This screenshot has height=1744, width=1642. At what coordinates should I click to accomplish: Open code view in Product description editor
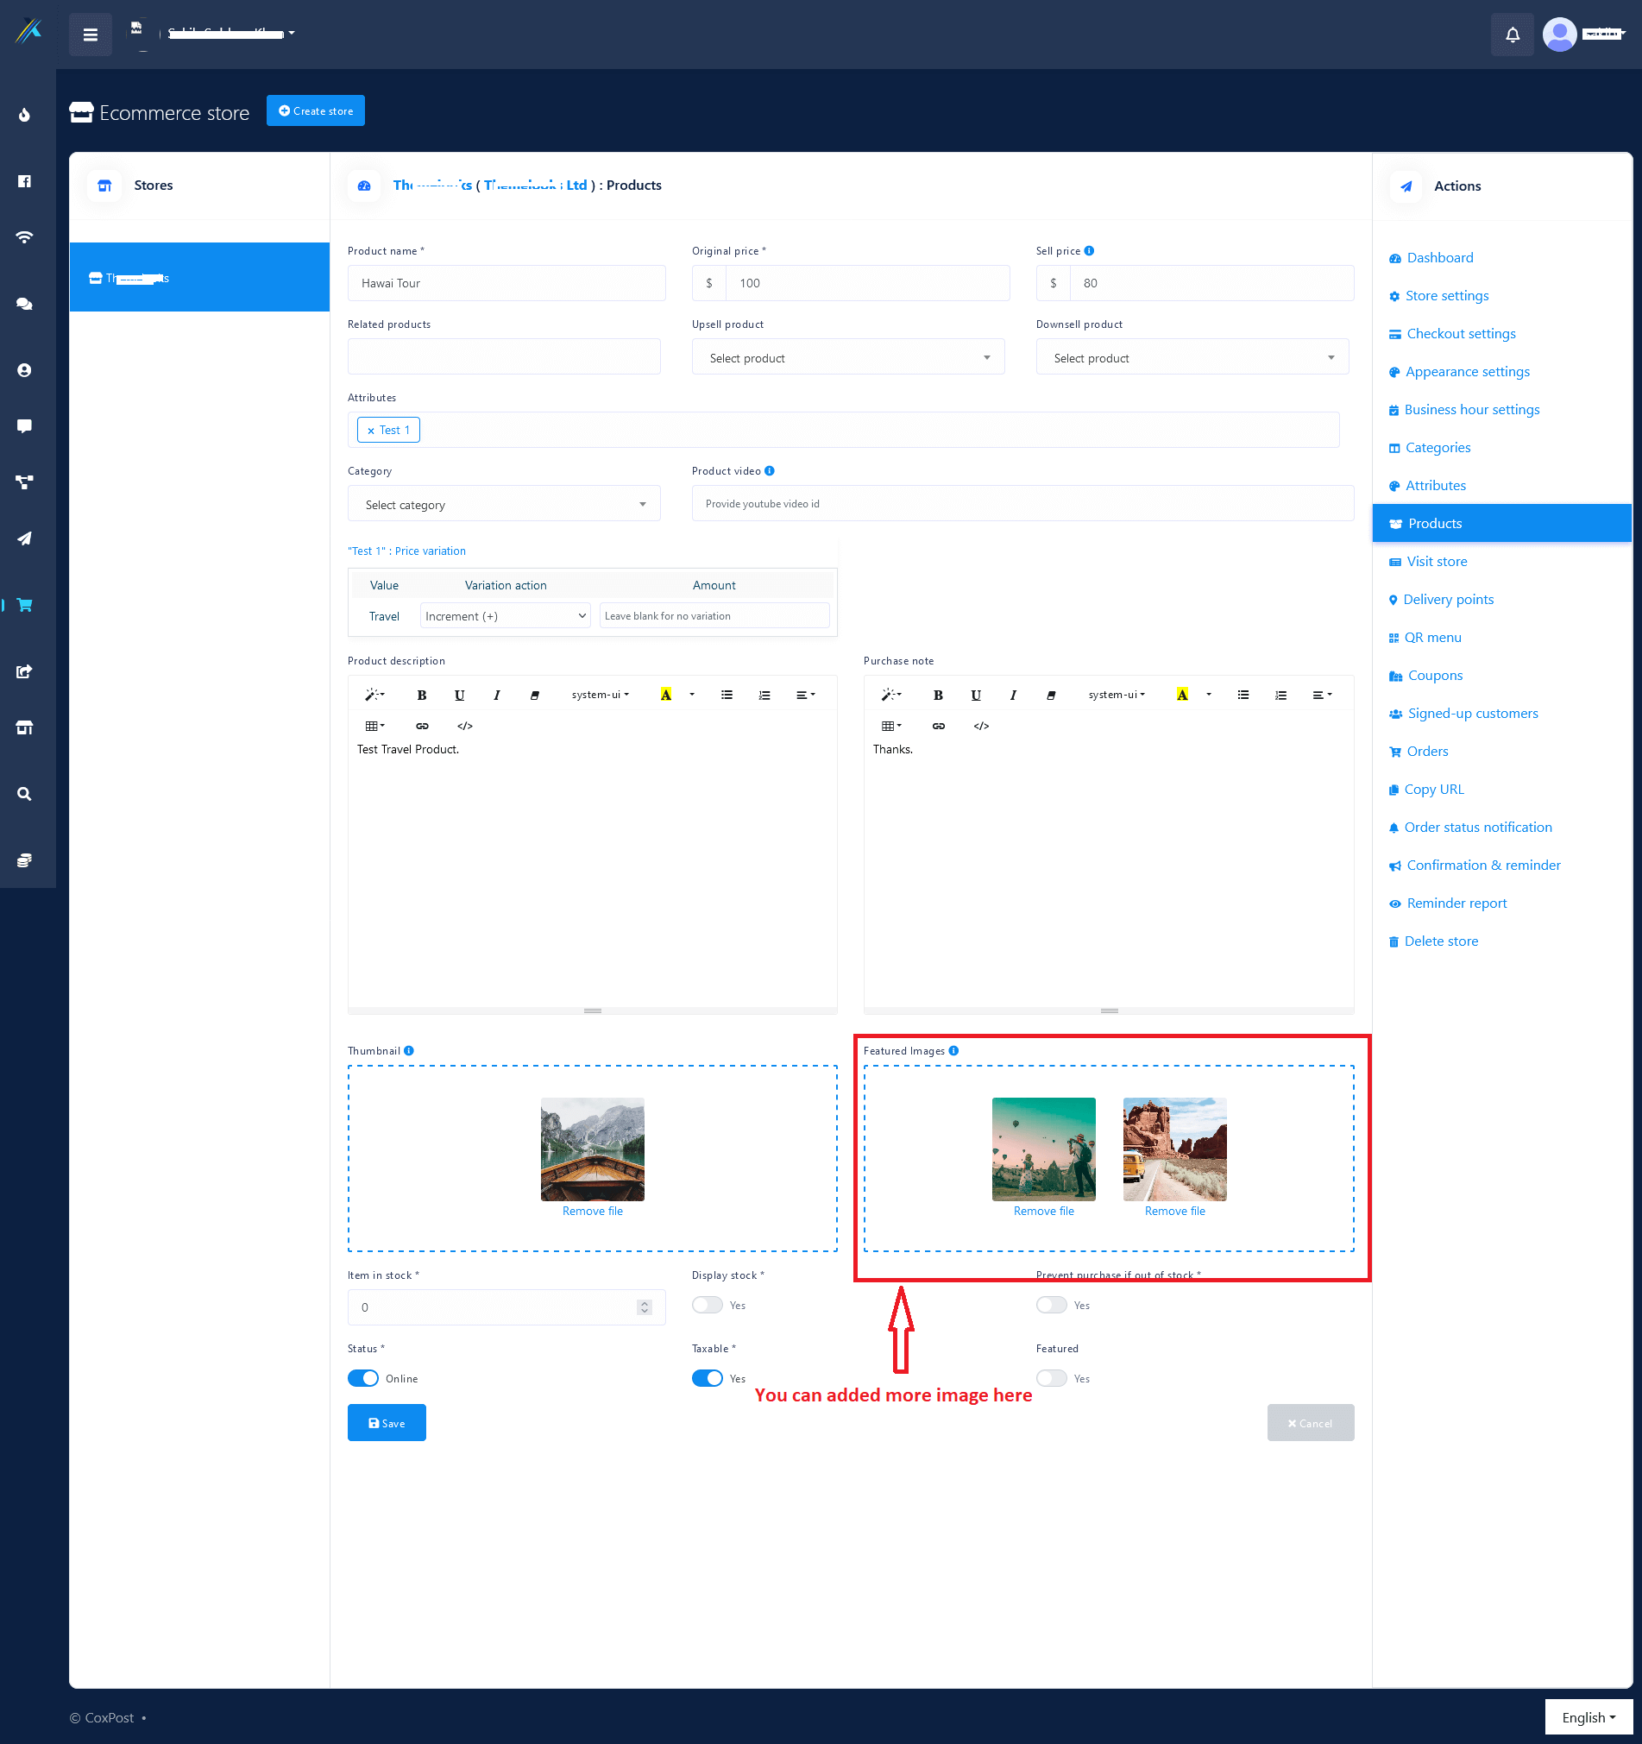click(x=464, y=726)
